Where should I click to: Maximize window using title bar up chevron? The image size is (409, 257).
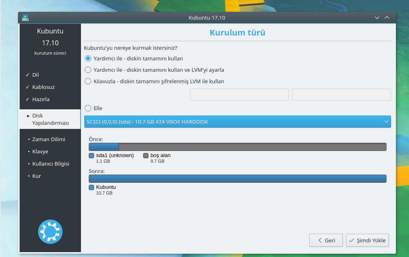[387, 18]
